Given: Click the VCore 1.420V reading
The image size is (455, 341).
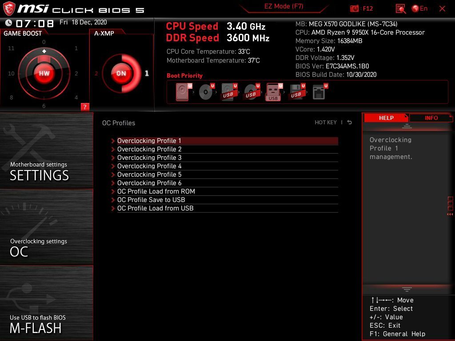Looking at the screenshot, I should point(315,49).
